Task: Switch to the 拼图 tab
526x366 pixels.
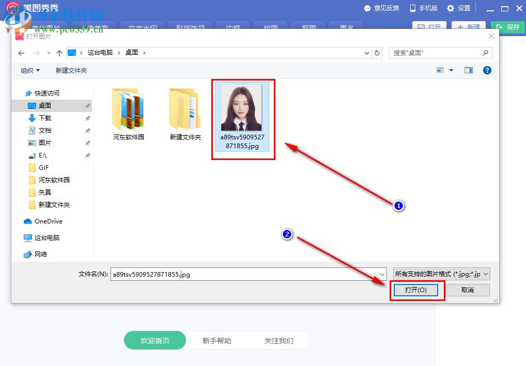Action: [x=270, y=27]
